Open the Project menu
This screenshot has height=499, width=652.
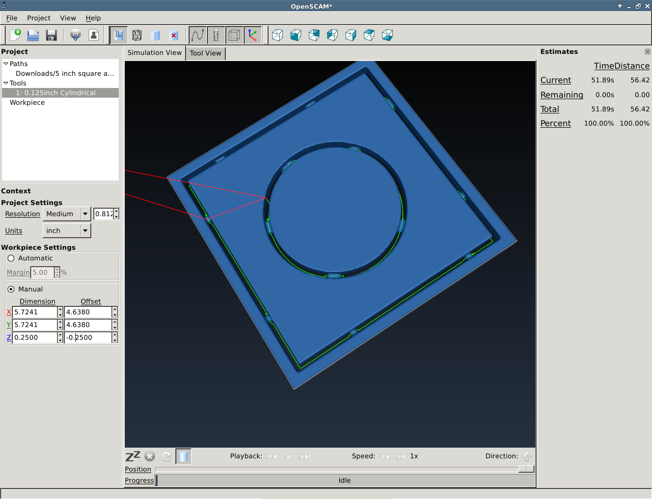[x=39, y=18]
